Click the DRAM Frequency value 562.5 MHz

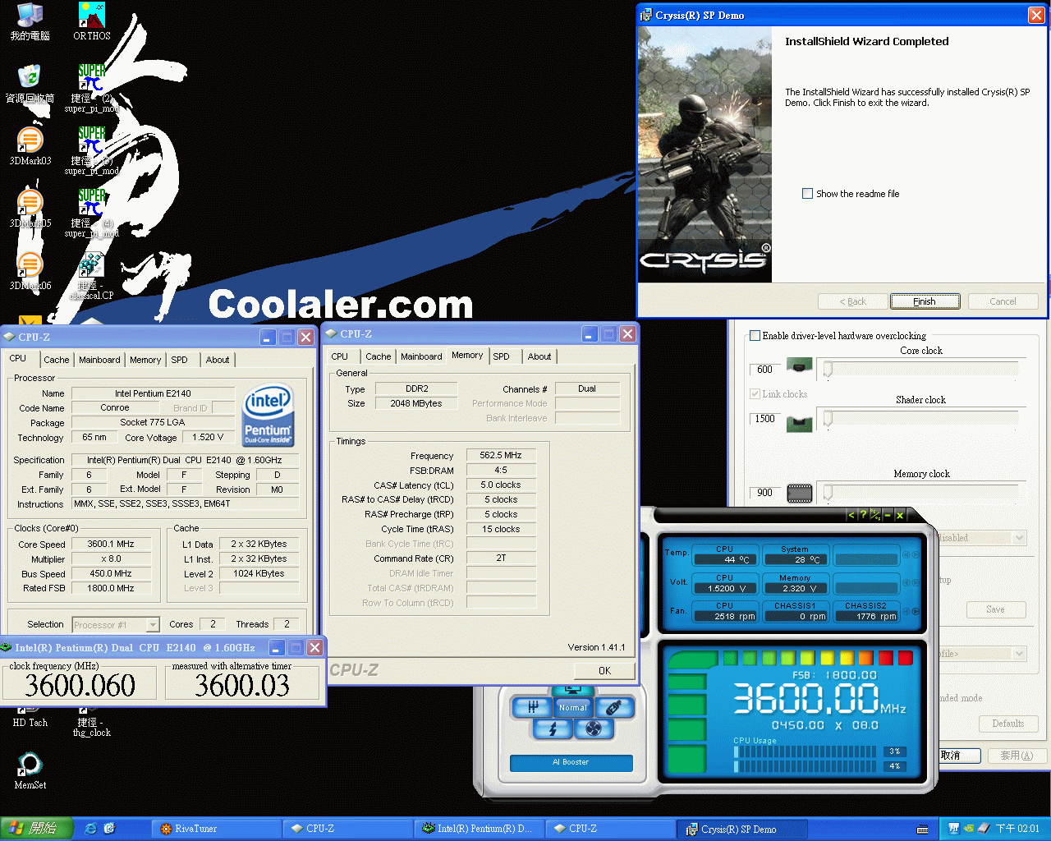[501, 455]
